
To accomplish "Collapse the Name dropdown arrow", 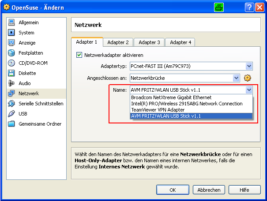I will [x=249, y=90].
